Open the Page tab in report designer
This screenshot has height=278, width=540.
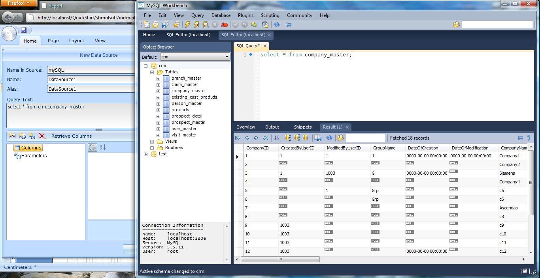pyautogui.click(x=53, y=41)
